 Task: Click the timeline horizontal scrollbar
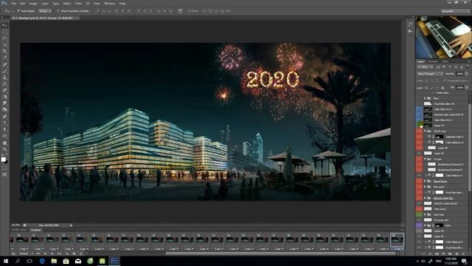(x=280, y=253)
